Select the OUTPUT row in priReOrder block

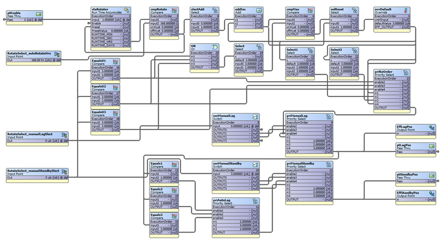[x=392, y=108]
